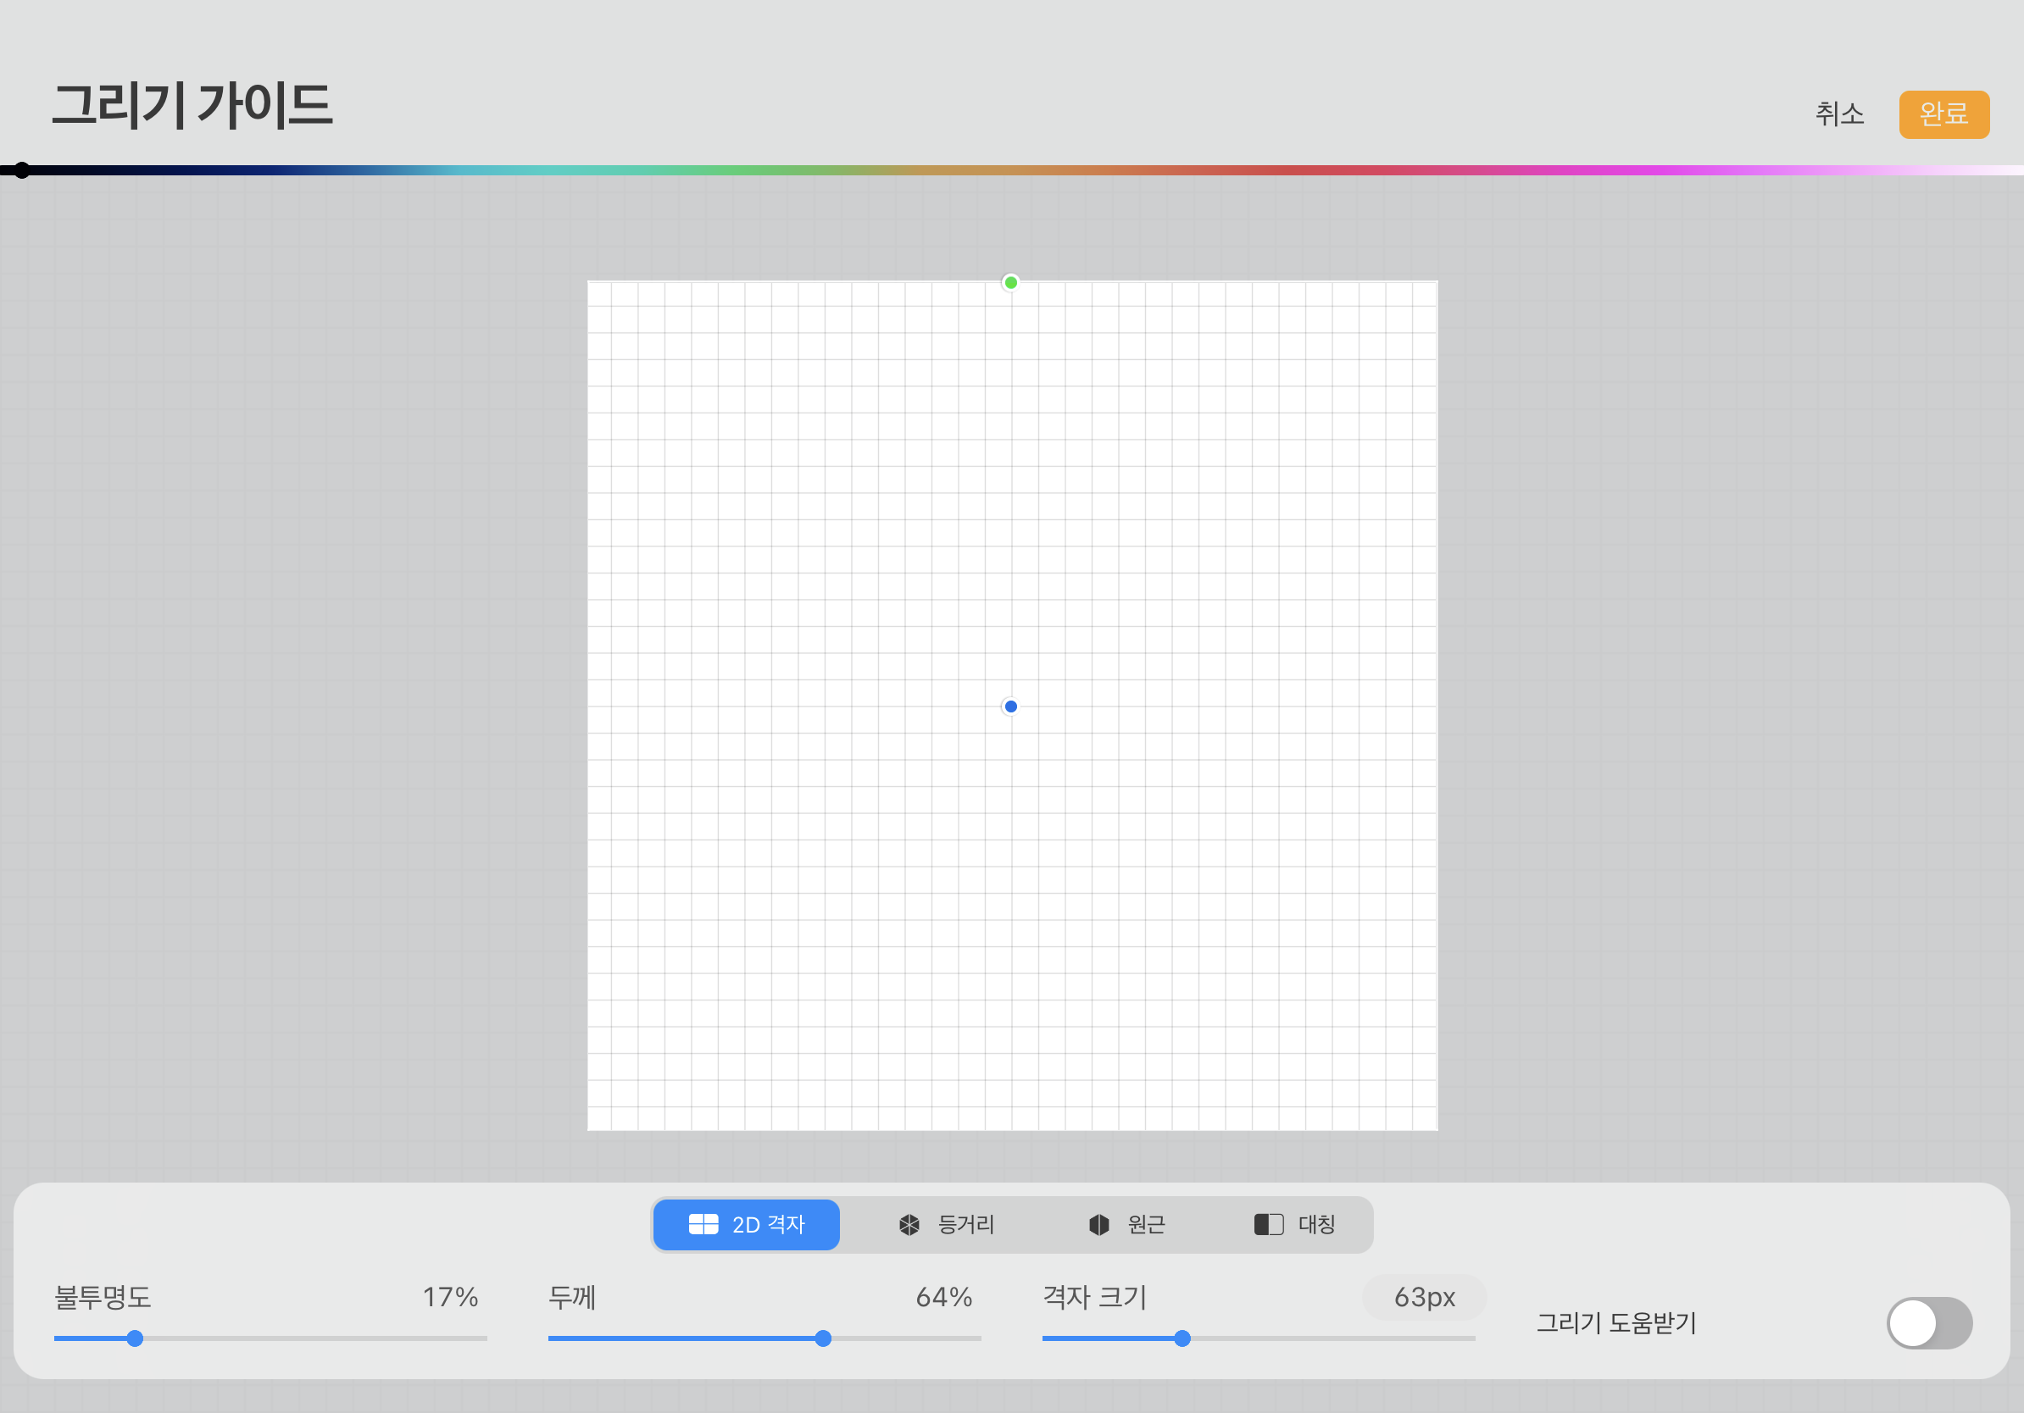Switch to the 대칭 symmetry guide tab
The height and width of the screenshot is (1413, 2024).
(x=1295, y=1224)
